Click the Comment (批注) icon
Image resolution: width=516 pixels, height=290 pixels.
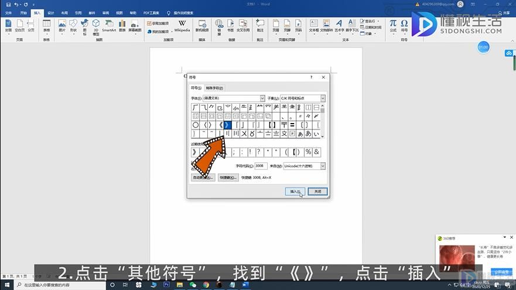click(260, 26)
